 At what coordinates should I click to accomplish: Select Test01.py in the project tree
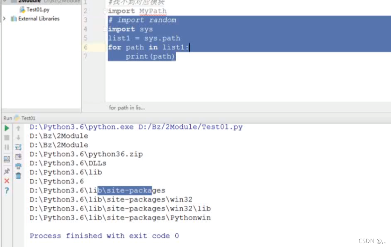point(38,10)
